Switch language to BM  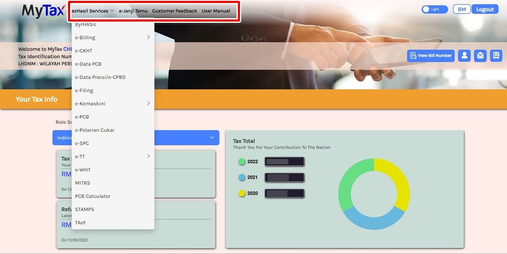click(x=461, y=9)
